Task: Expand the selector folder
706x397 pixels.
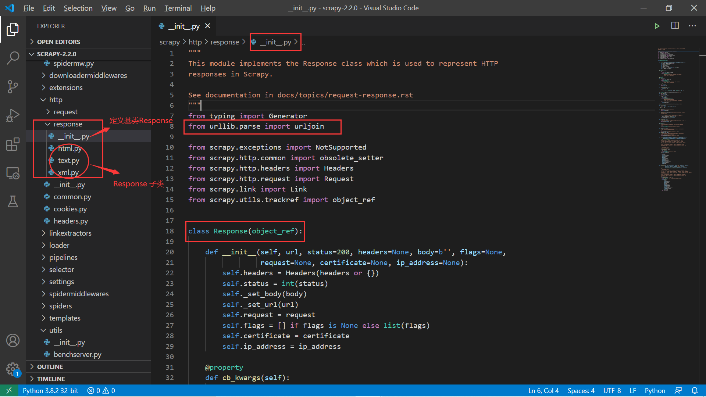Action: [x=88, y=269]
